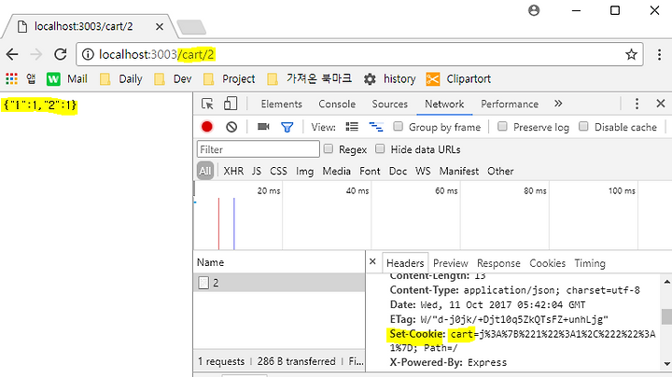Open the Response detail tab
The height and width of the screenshot is (377, 672).
[498, 263]
